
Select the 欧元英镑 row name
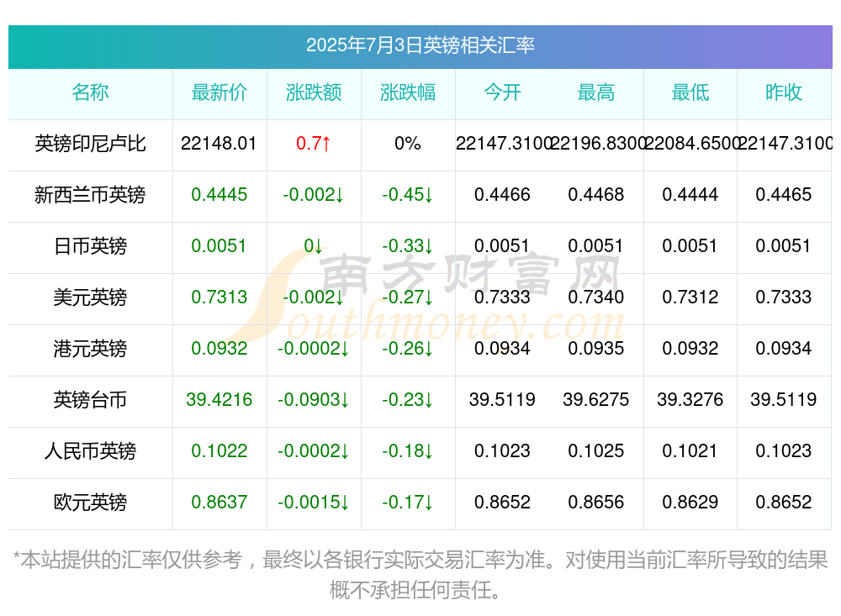pos(90,503)
